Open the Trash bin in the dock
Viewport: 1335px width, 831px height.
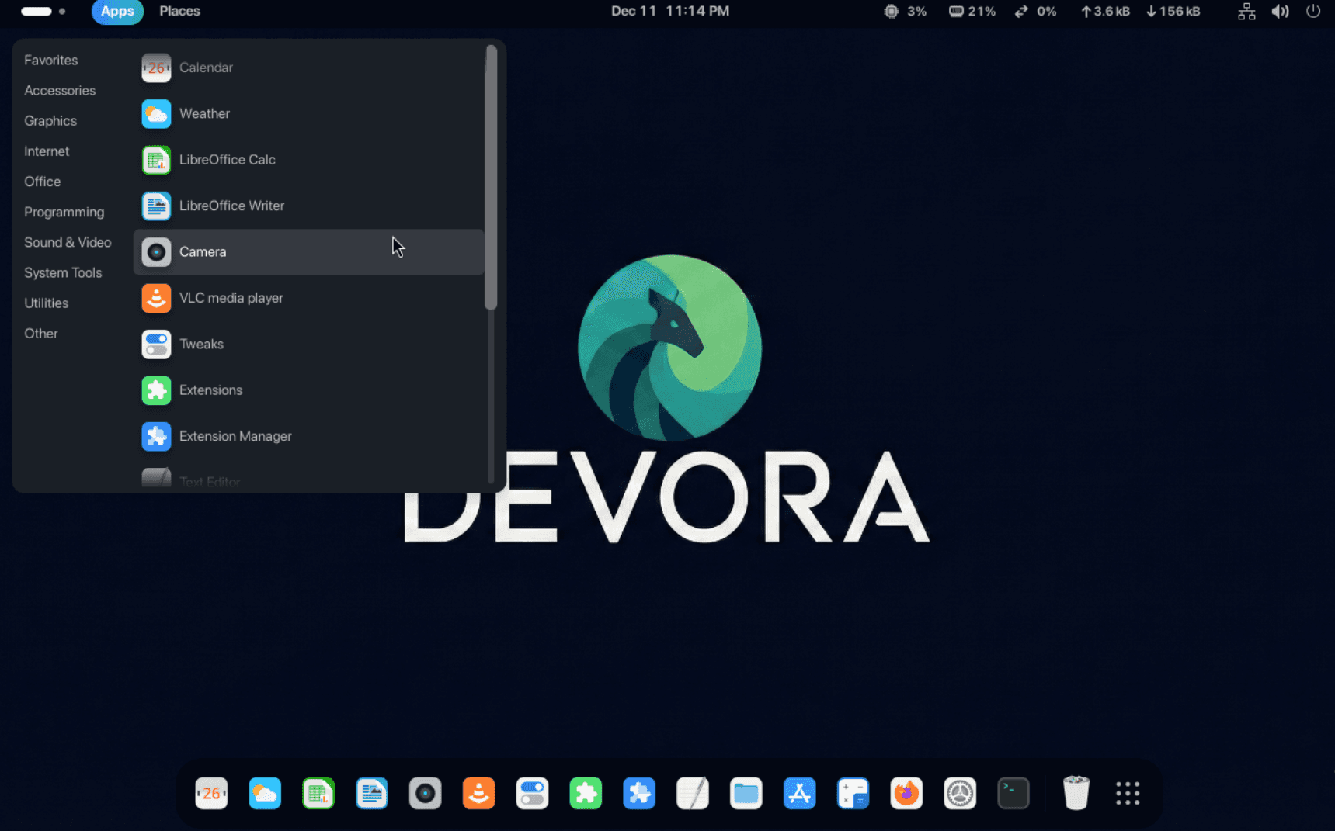point(1076,793)
